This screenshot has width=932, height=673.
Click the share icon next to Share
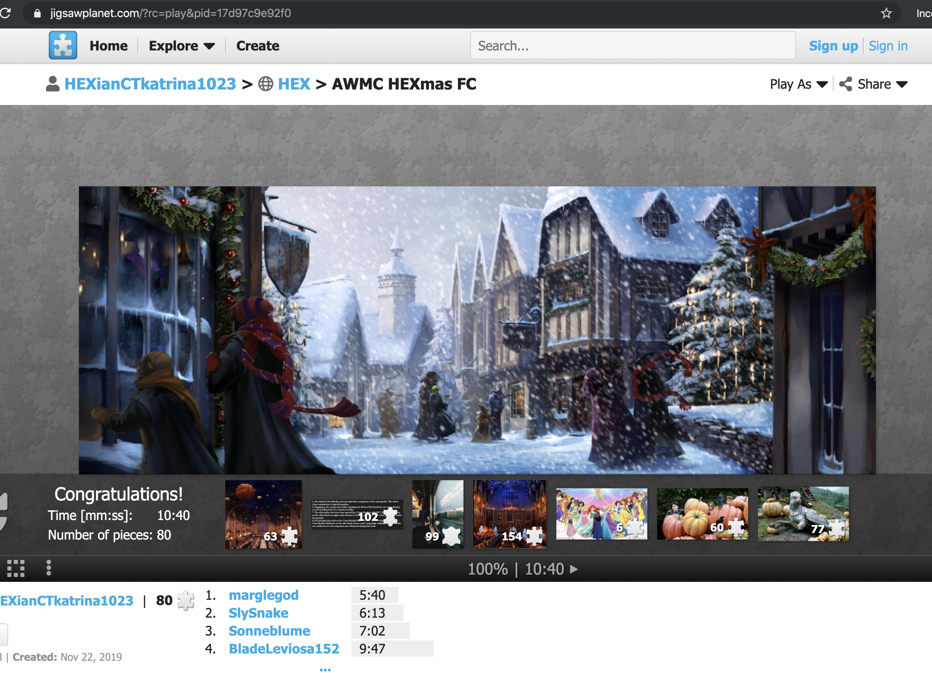click(x=845, y=84)
